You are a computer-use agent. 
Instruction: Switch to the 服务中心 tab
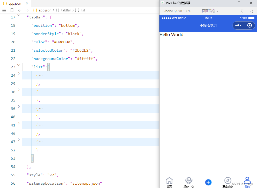tap(189, 182)
